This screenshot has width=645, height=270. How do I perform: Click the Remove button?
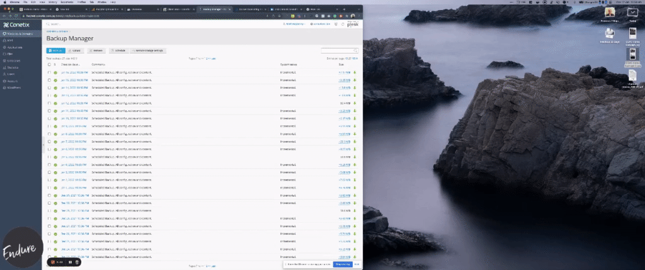click(x=96, y=50)
